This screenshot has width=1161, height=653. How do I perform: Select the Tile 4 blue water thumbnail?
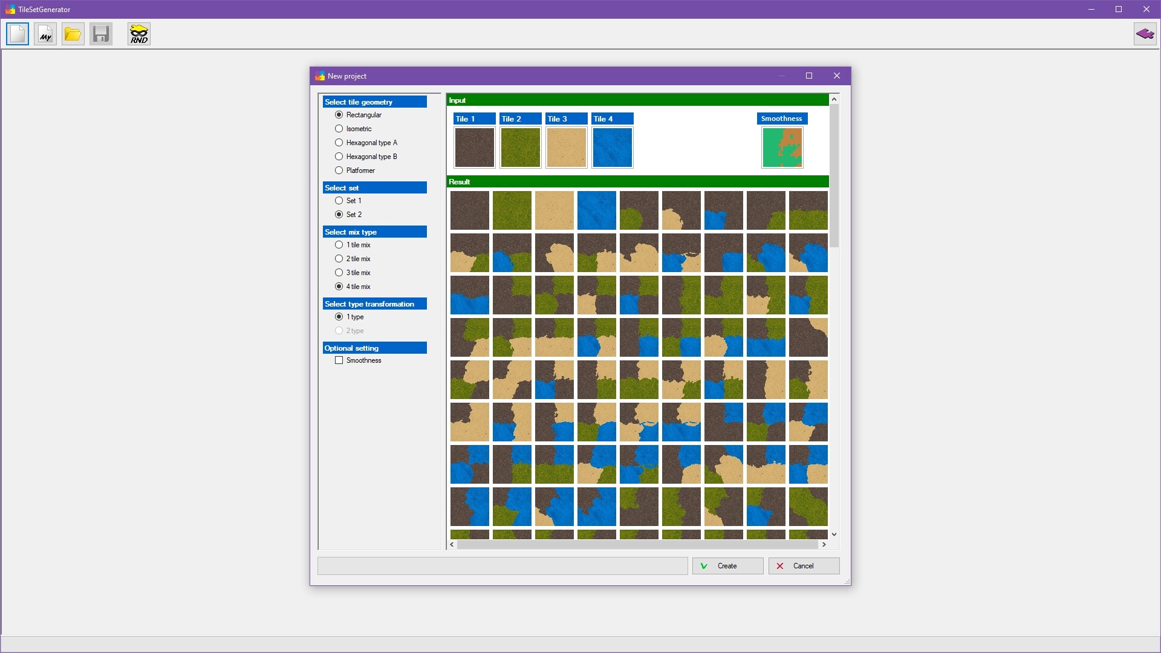[x=612, y=148]
